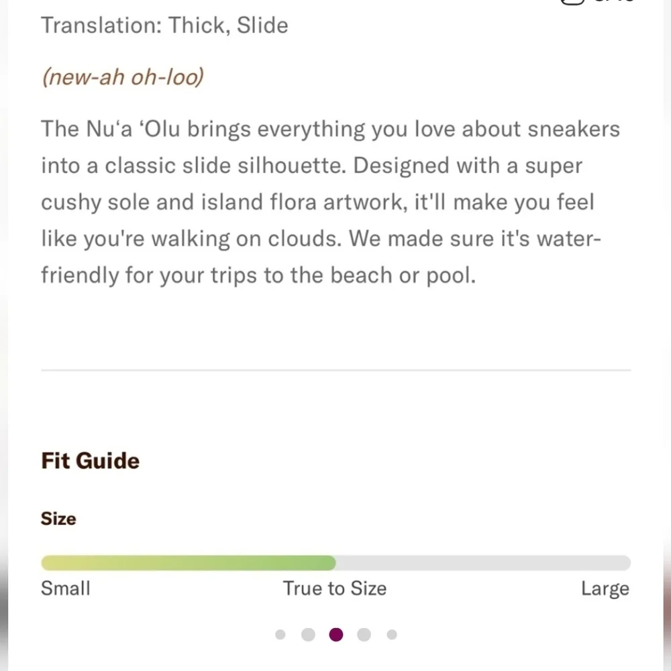Click the horizontal divider above Fit Guide
Screen dimensions: 671x671
coord(335,370)
